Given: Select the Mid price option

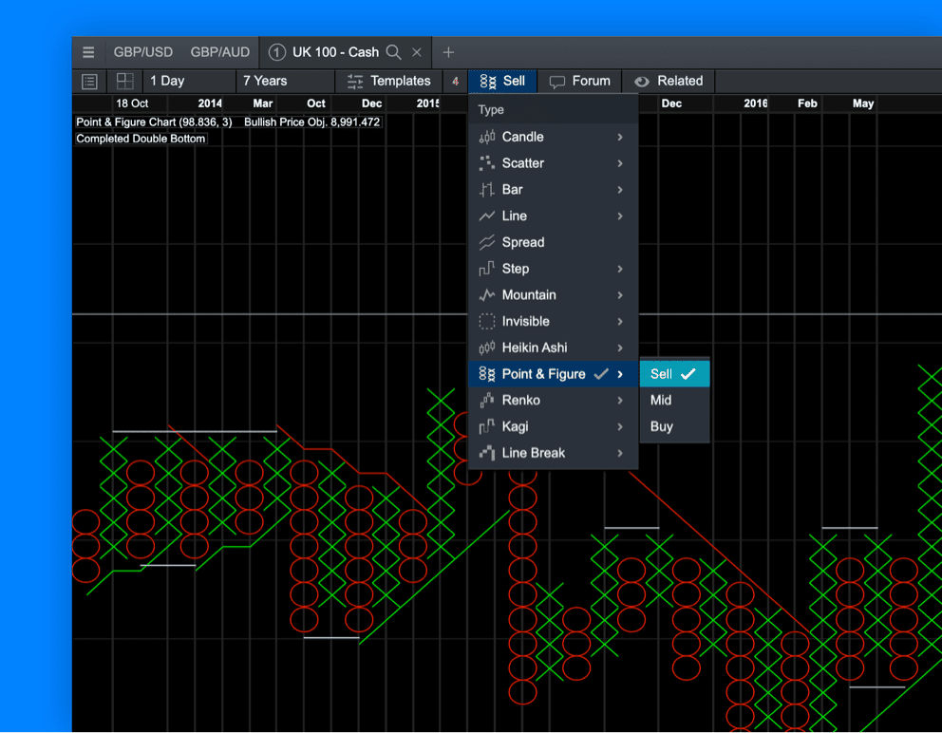Looking at the screenshot, I should pyautogui.click(x=674, y=400).
